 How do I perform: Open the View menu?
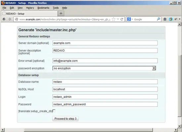(x=20, y=8)
